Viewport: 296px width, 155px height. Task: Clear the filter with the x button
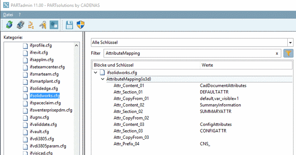277,53
